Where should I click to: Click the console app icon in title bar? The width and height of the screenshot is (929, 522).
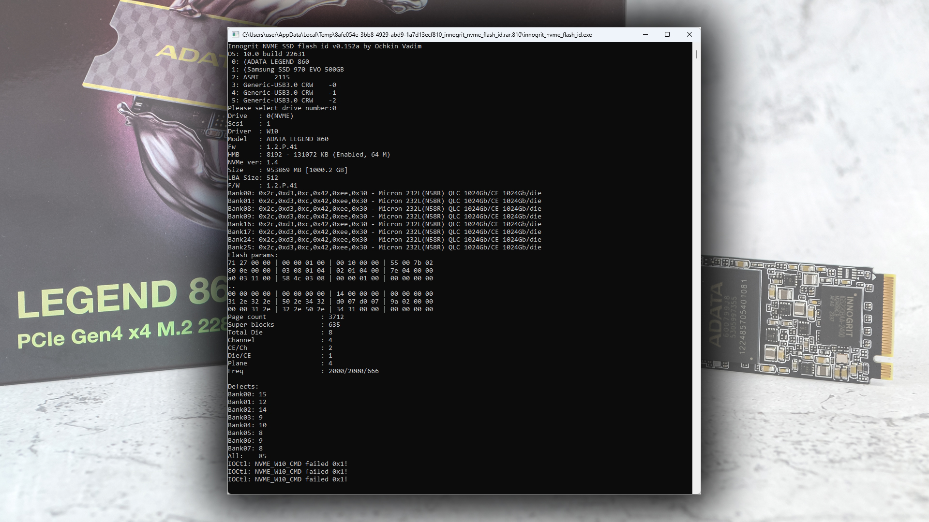(x=235, y=35)
